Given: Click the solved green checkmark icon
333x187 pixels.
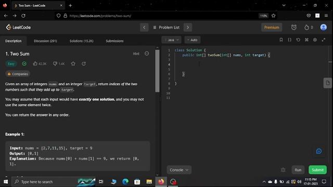Looking at the screenshot, I should (24, 63).
